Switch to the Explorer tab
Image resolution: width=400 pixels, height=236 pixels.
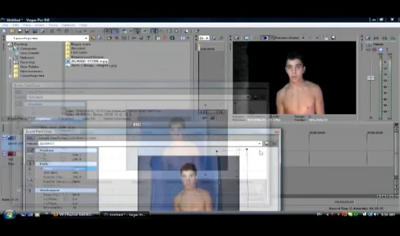pos(43,119)
